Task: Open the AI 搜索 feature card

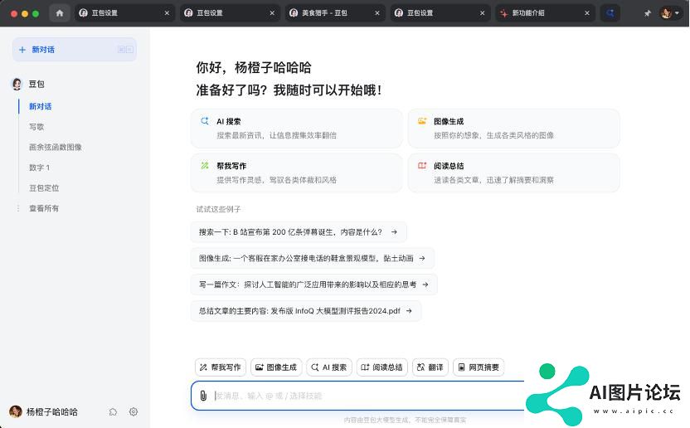Action: [297, 128]
